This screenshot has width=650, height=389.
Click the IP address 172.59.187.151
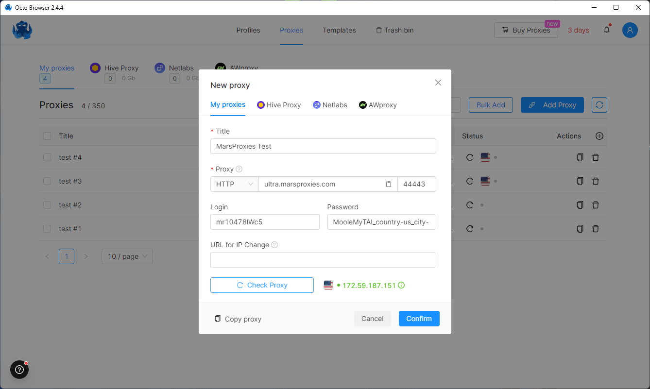(369, 285)
